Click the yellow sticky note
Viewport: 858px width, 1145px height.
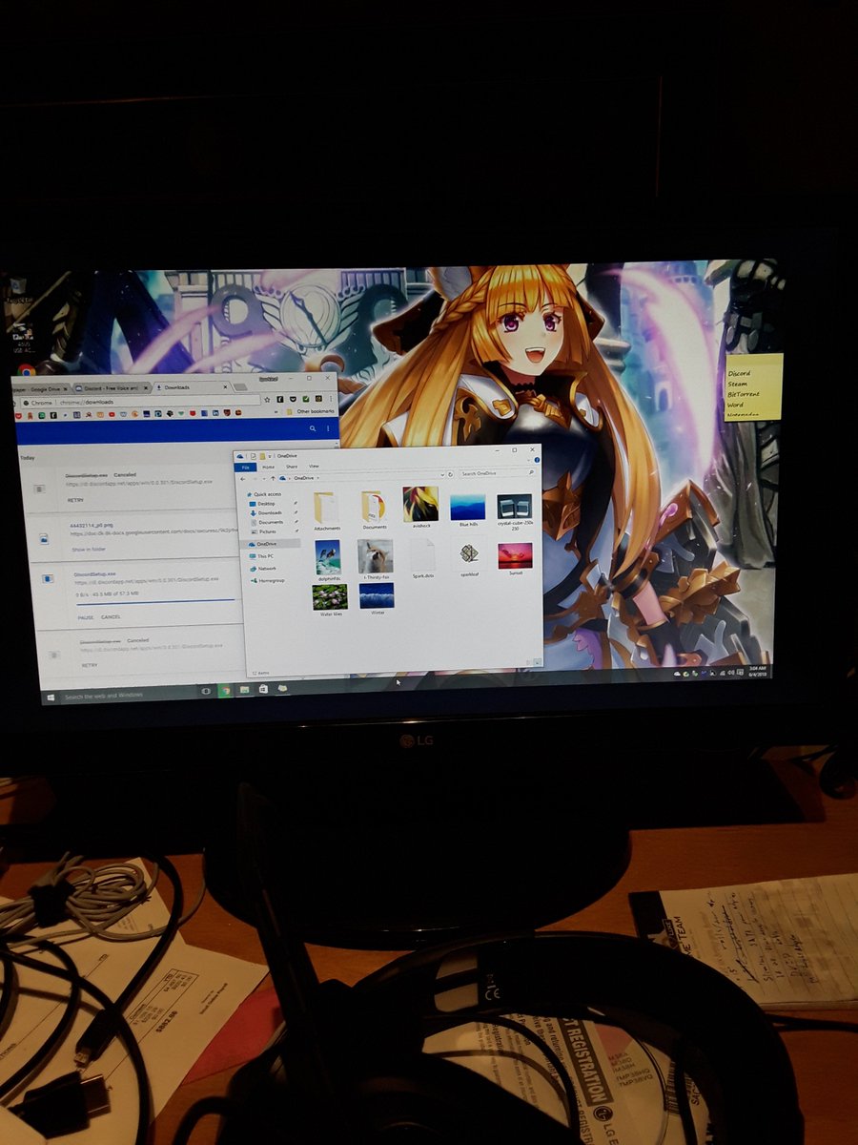tap(753, 386)
